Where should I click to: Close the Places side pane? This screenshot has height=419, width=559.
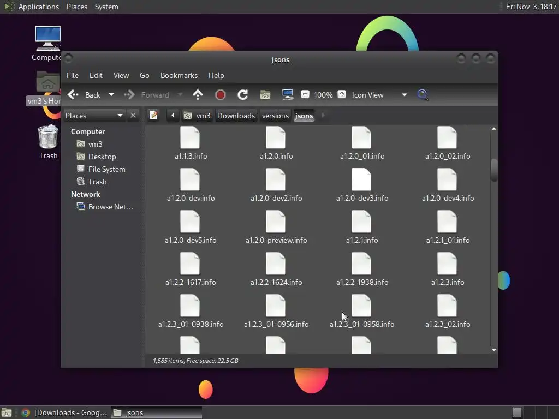[x=133, y=116]
